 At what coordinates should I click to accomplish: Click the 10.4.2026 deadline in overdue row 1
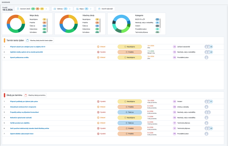(150, 100)
